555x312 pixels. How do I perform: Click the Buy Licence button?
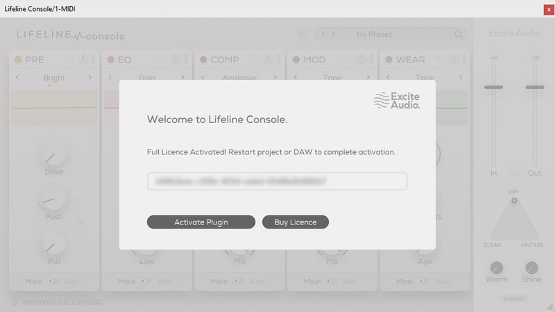[x=296, y=222]
